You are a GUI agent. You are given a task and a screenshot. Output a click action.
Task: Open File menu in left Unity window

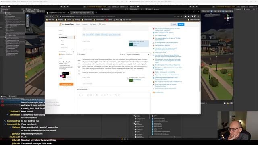pos(2,4)
